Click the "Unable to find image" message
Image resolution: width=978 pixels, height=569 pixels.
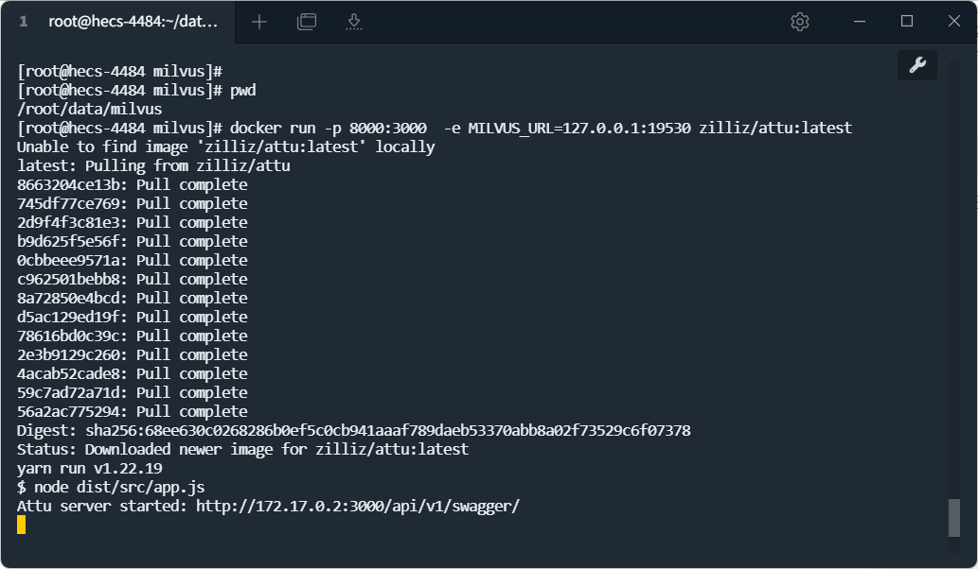tap(225, 147)
